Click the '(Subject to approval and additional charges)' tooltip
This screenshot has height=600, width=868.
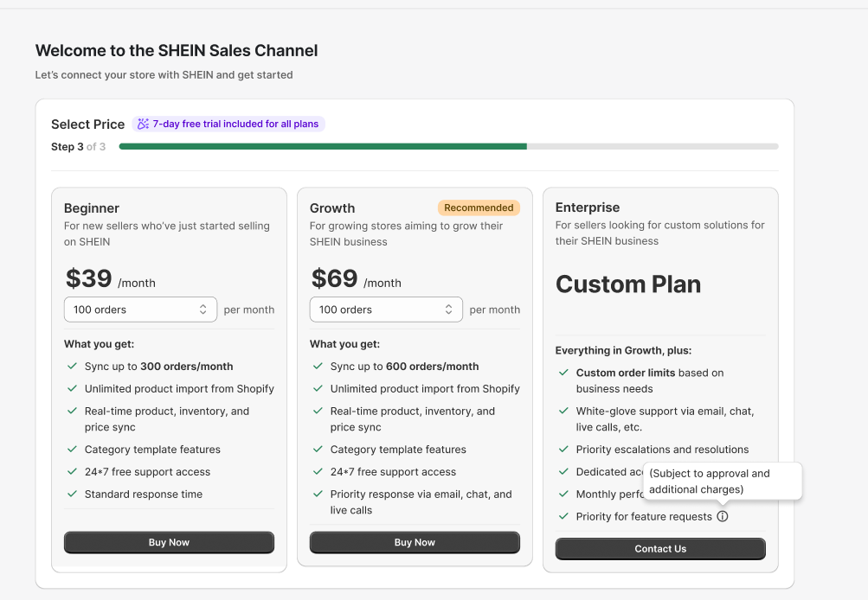[x=723, y=481]
